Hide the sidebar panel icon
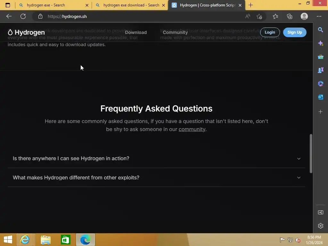 pos(320,212)
